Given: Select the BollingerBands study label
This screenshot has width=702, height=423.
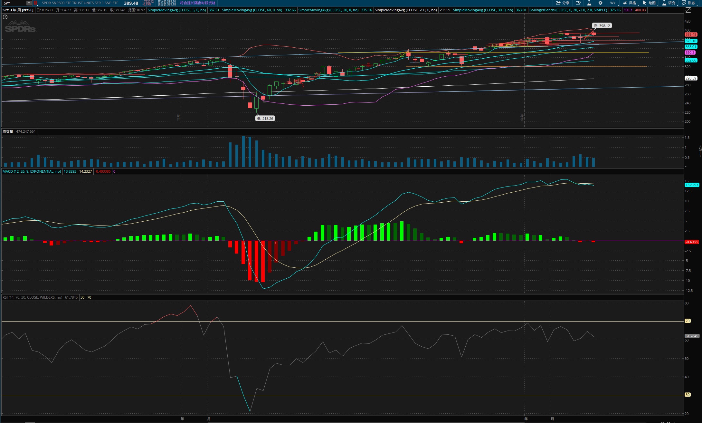Looking at the screenshot, I should 568,10.
